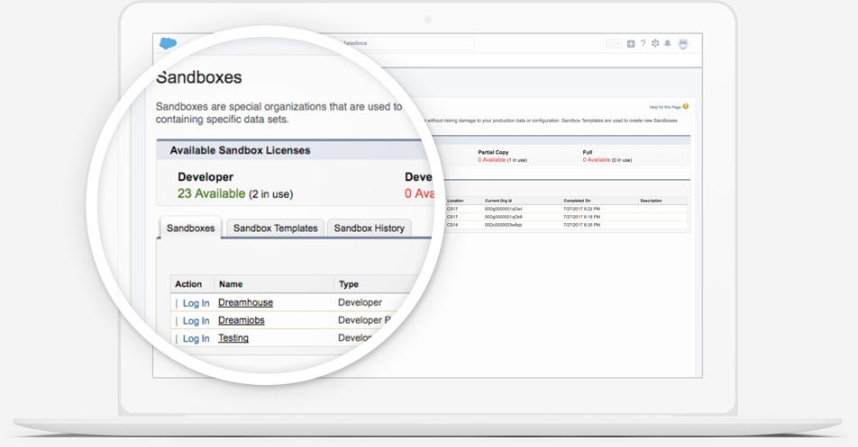Screen dimensions: 858x447
Task: Select the Sandboxes tab
Action: click(191, 228)
